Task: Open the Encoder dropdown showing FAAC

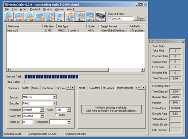Action: (55, 103)
